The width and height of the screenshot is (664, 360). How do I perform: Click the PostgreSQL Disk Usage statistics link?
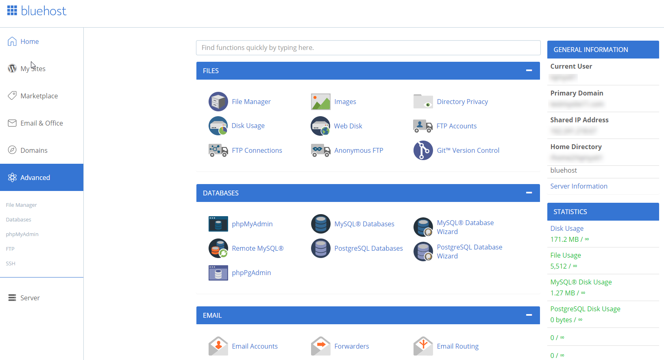point(585,309)
